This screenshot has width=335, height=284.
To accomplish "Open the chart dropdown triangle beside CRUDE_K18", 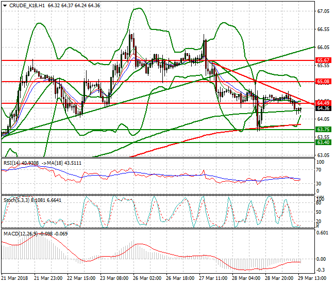I will (5, 6).
